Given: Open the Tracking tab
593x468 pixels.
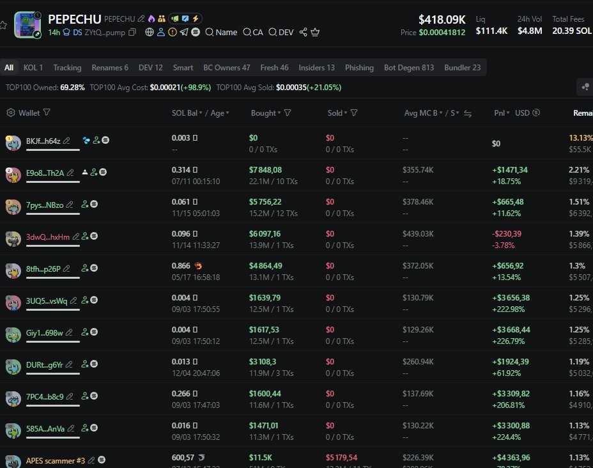Looking at the screenshot, I should point(67,68).
